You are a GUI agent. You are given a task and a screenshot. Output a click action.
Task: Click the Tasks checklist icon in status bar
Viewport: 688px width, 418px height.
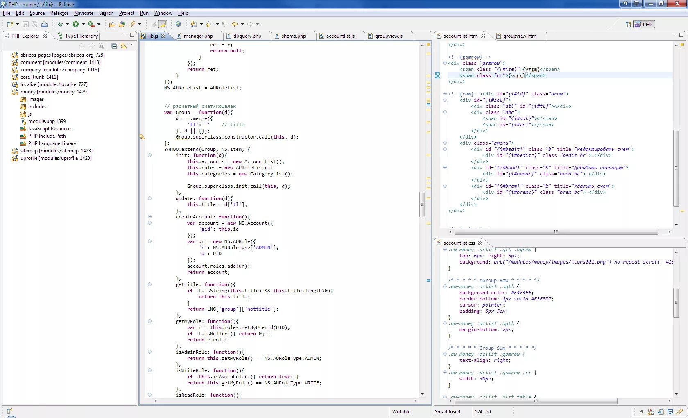(661, 412)
